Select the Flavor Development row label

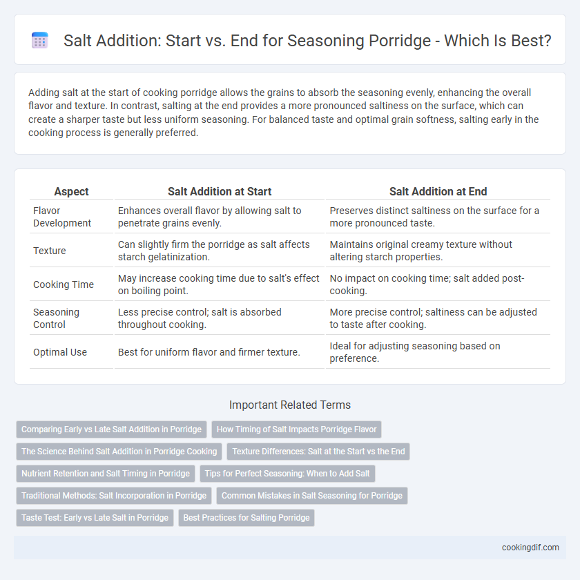coord(62,217)
